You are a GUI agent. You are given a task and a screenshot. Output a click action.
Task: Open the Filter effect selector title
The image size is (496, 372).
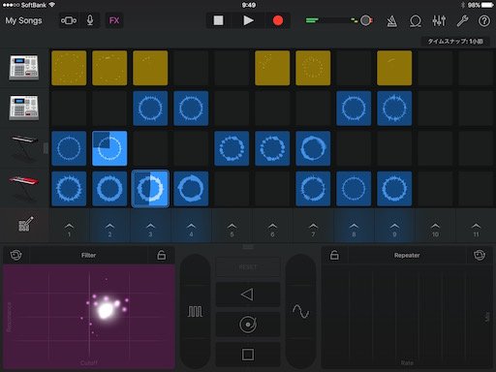[x=88, y=255]
